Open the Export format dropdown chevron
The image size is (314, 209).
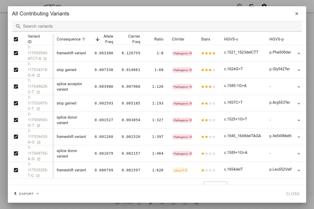[x=37, y=194]
